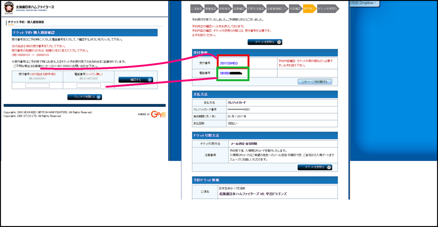Click the 1回払い payment count value
The width and height of the screenshot is (438, 227).
pos(232,124)
